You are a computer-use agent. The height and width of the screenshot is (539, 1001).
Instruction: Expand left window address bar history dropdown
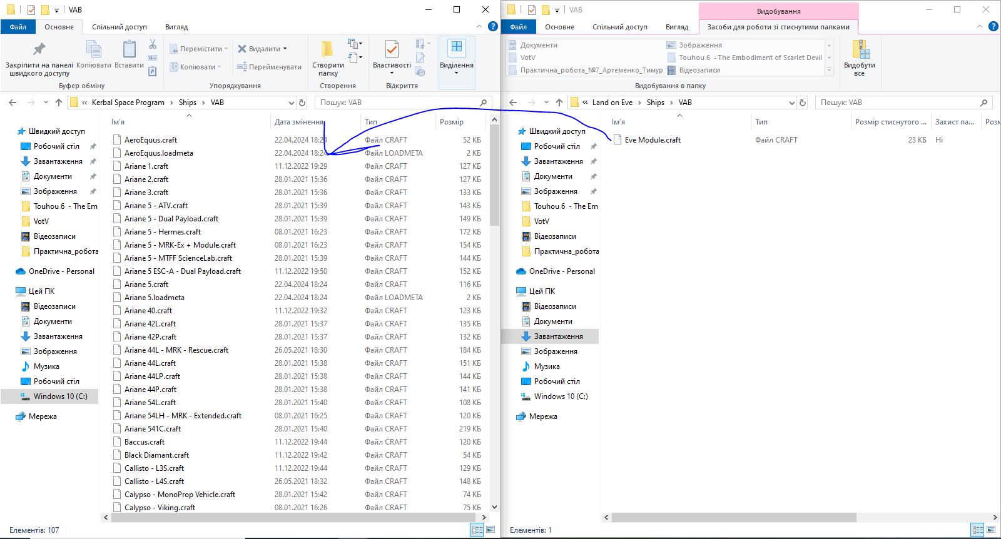tap(291, 103)
